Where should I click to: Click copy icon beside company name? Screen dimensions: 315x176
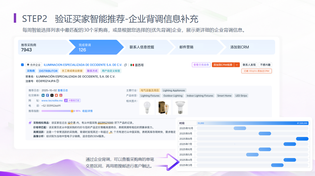pyautogui.click(x=125, y=65)
